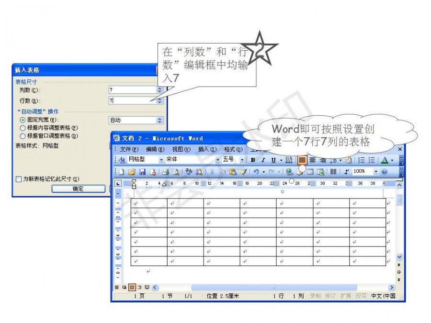Click the Undo arrow icon

tap(257, 172)
